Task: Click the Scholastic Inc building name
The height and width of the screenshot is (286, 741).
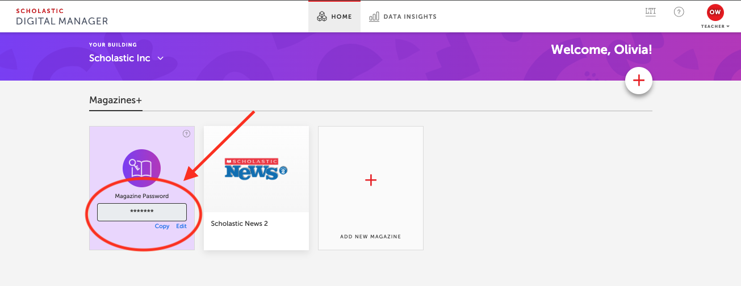Action: tap(120, 58)
